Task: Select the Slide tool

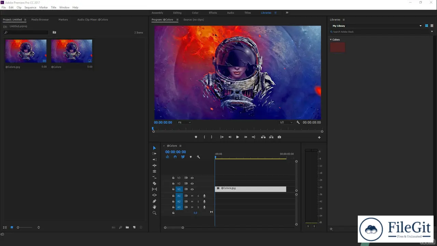Action: pyautogui.click(x=154, y=195)
